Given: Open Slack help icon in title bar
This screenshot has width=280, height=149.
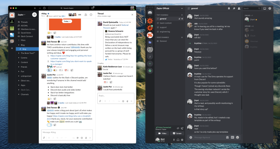Looking at the screenshot, I should [92, 8].
